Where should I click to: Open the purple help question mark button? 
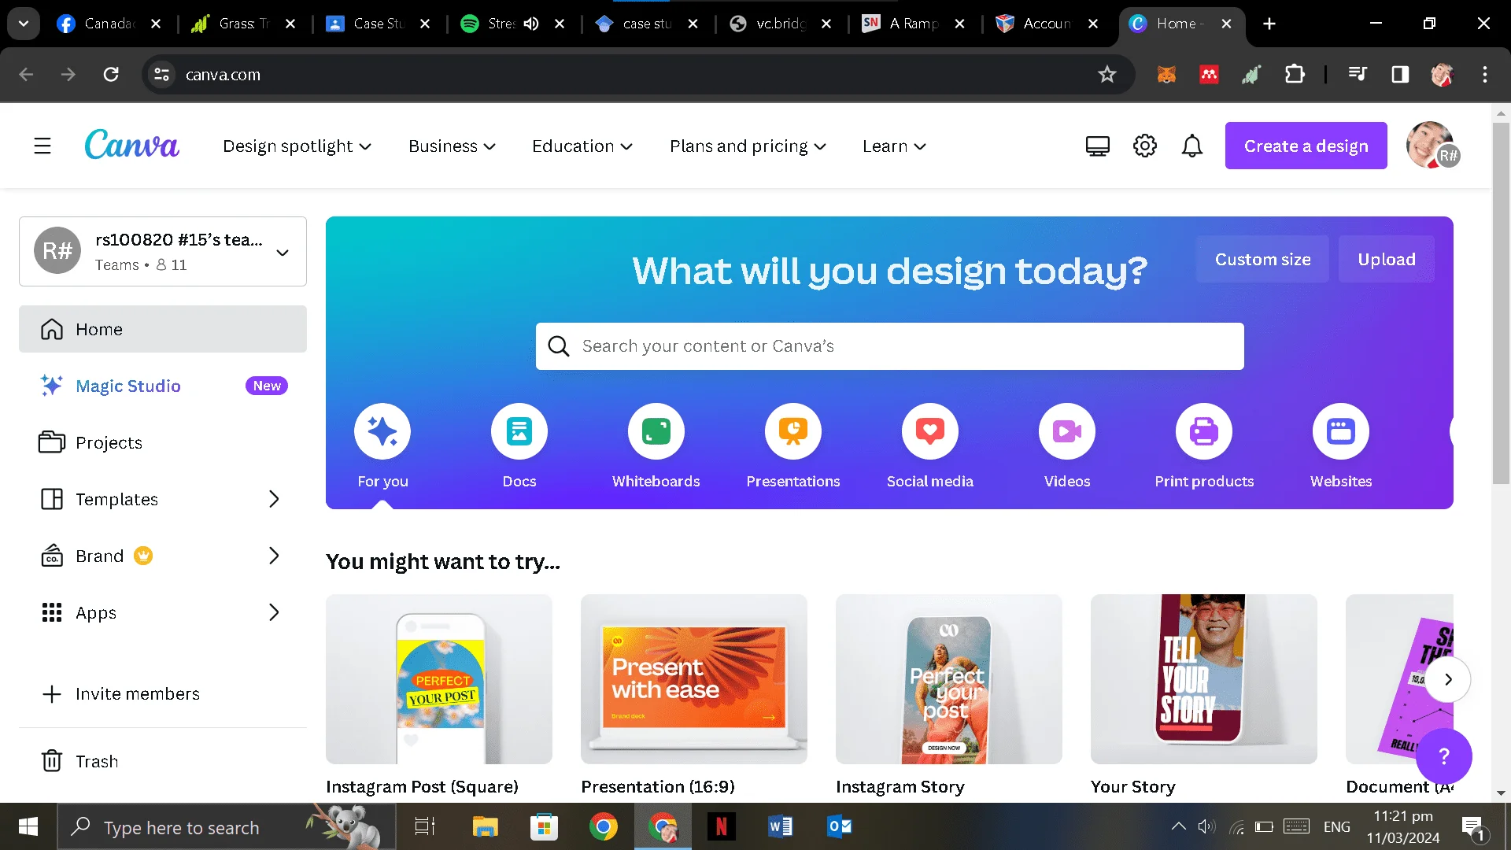[1444, 756]
